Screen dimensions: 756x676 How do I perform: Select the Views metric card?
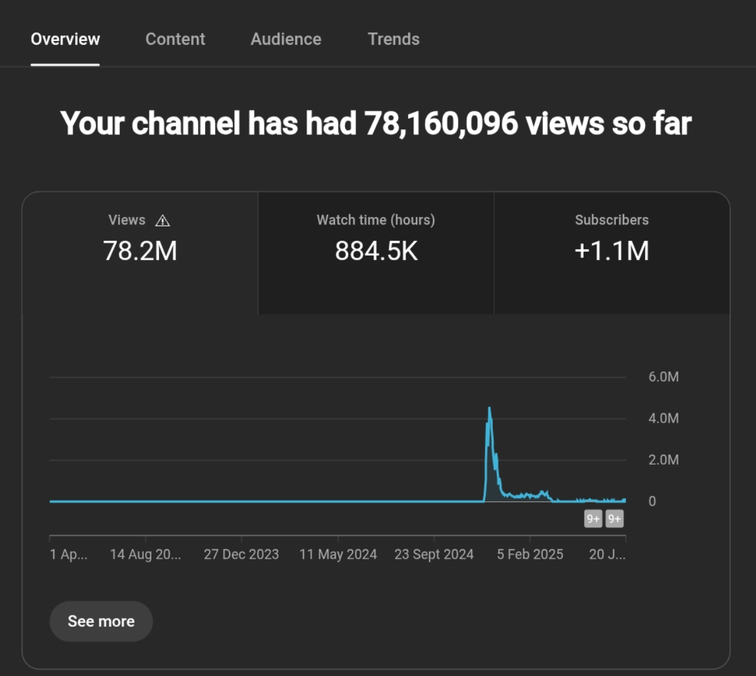tap(140, 253)
